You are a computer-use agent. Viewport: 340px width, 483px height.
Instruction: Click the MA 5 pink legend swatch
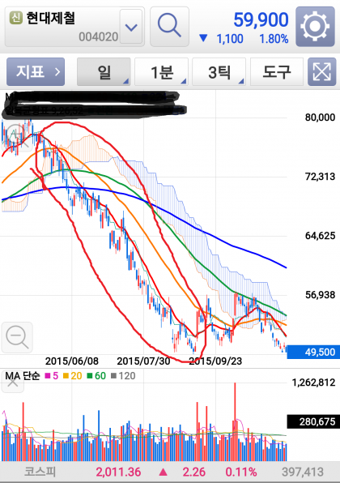pos(48,376)
